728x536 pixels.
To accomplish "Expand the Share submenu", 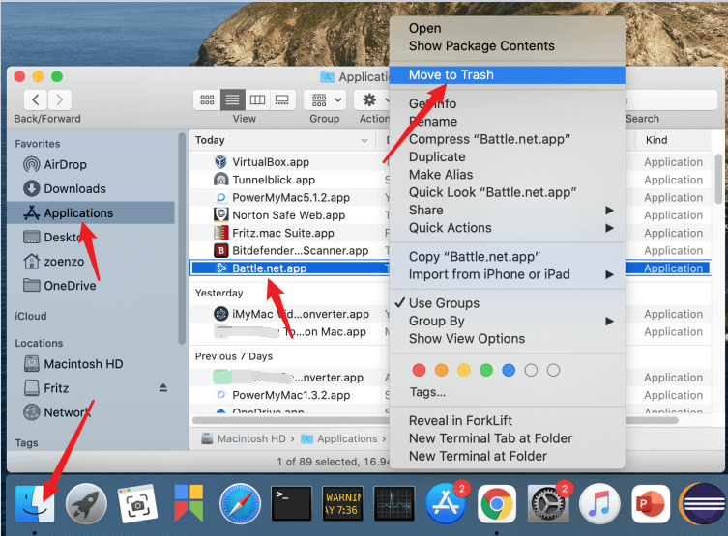I will pyautogui.click(x=507, y=210).
